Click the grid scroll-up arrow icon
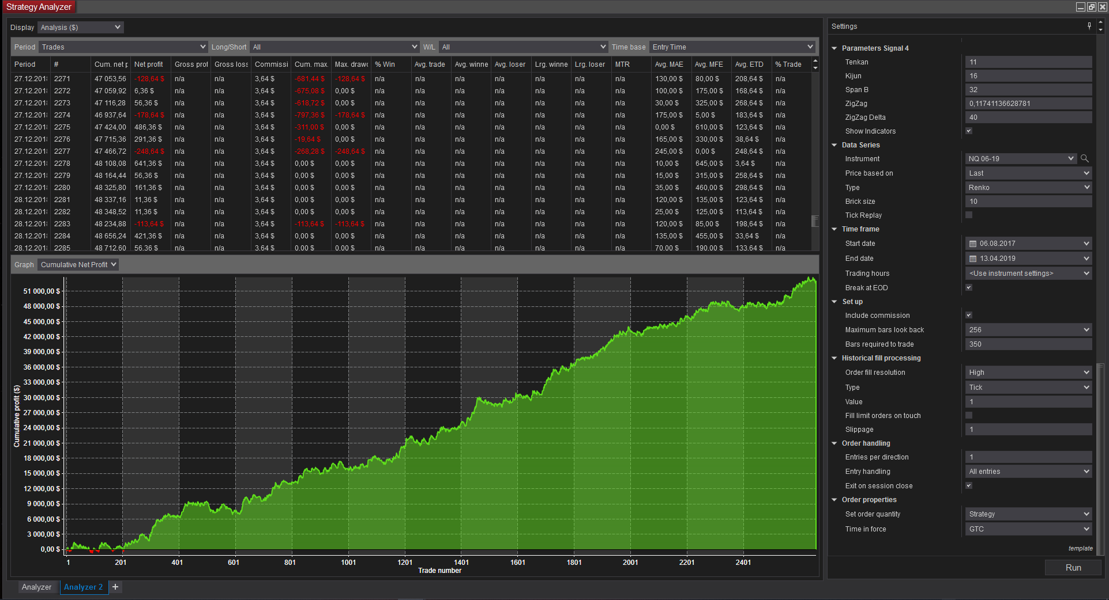Viewport: 1109px width, 600px height. [x=815, y=60]
